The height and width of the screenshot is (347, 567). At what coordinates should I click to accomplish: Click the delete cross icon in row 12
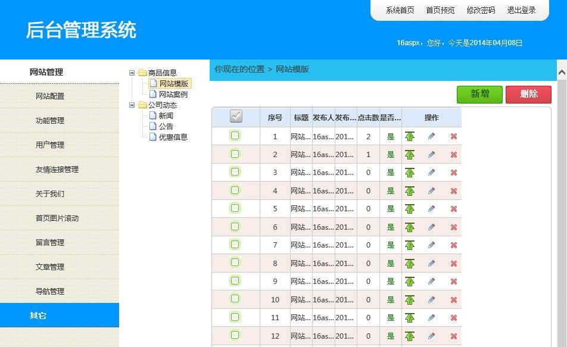(x=453, y=336)
